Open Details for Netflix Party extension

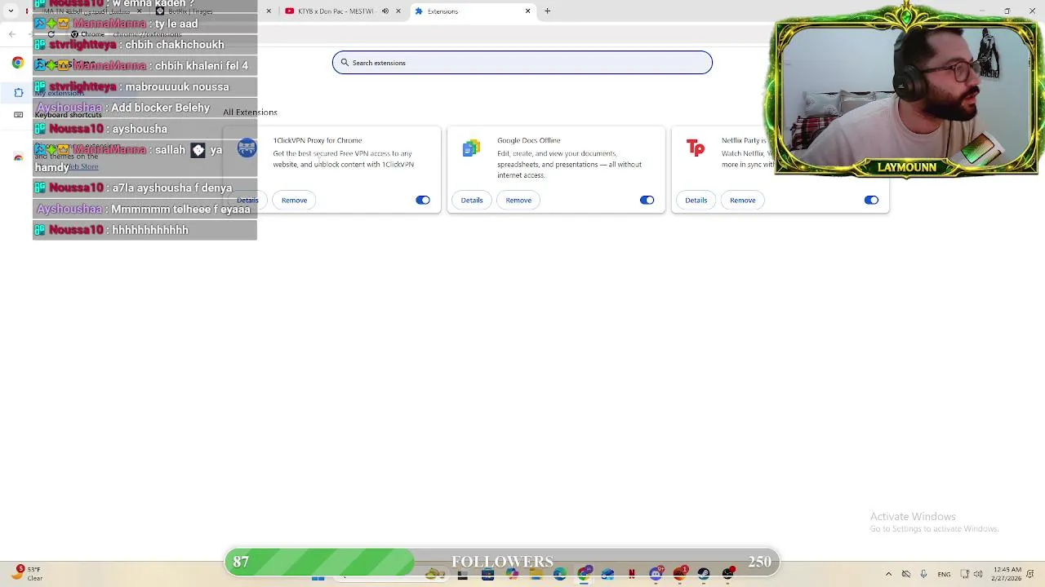pyautogui.click(x=696, y=200)
